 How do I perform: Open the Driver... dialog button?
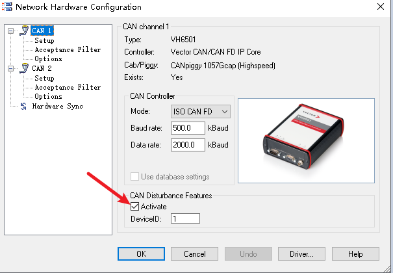(301, 254)
